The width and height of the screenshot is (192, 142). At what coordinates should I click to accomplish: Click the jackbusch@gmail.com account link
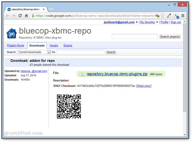pyautogui.click(x=119, y=22)
